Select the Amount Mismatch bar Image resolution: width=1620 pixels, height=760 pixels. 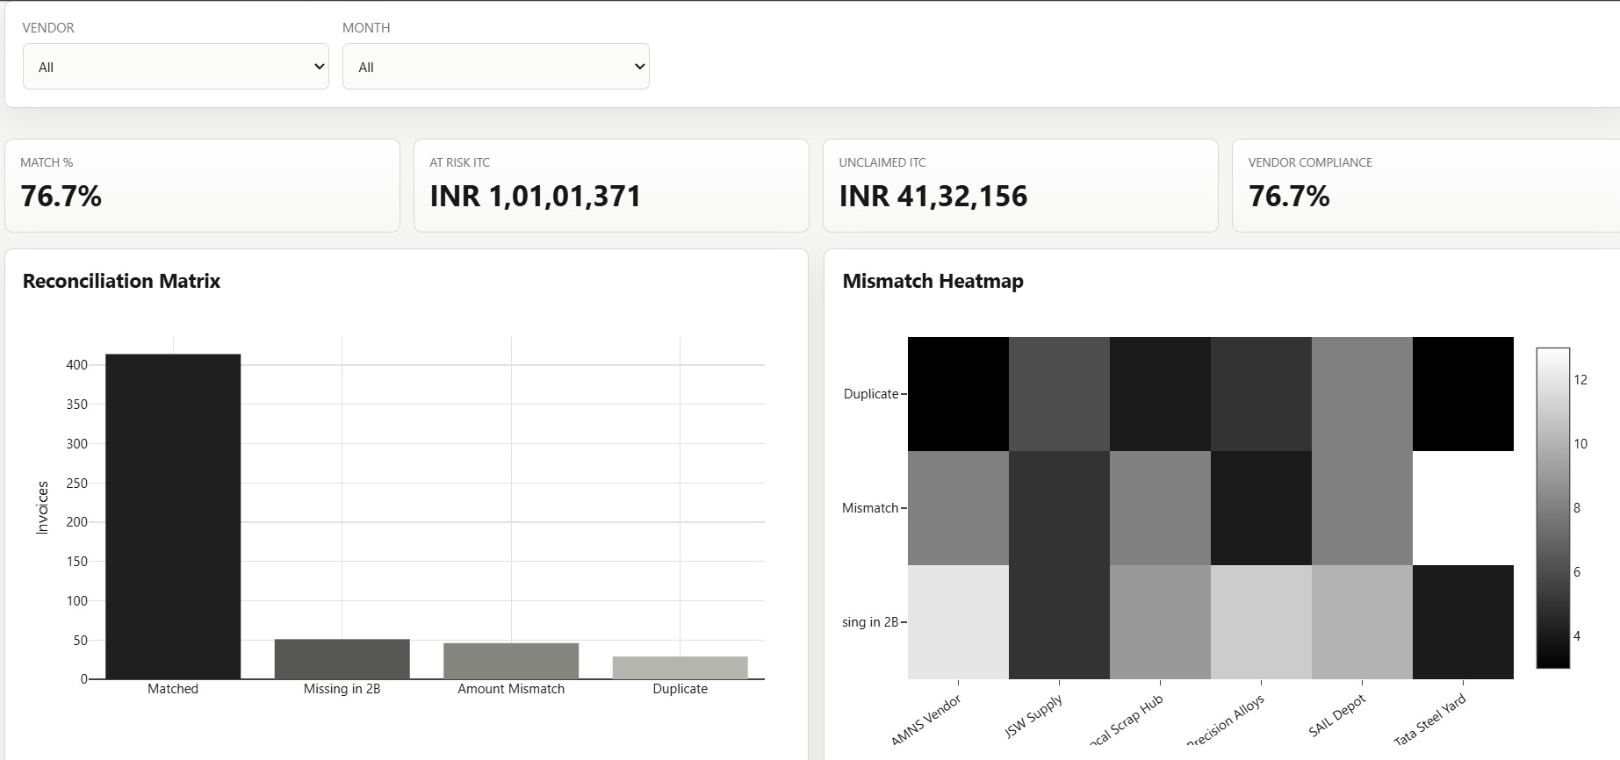[x=511, y=661]
